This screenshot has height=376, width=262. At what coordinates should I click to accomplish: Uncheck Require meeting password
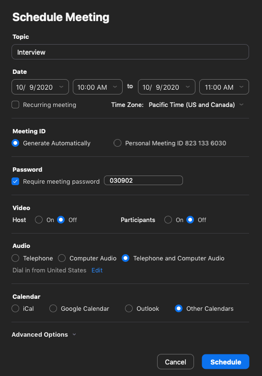[15, 181]
